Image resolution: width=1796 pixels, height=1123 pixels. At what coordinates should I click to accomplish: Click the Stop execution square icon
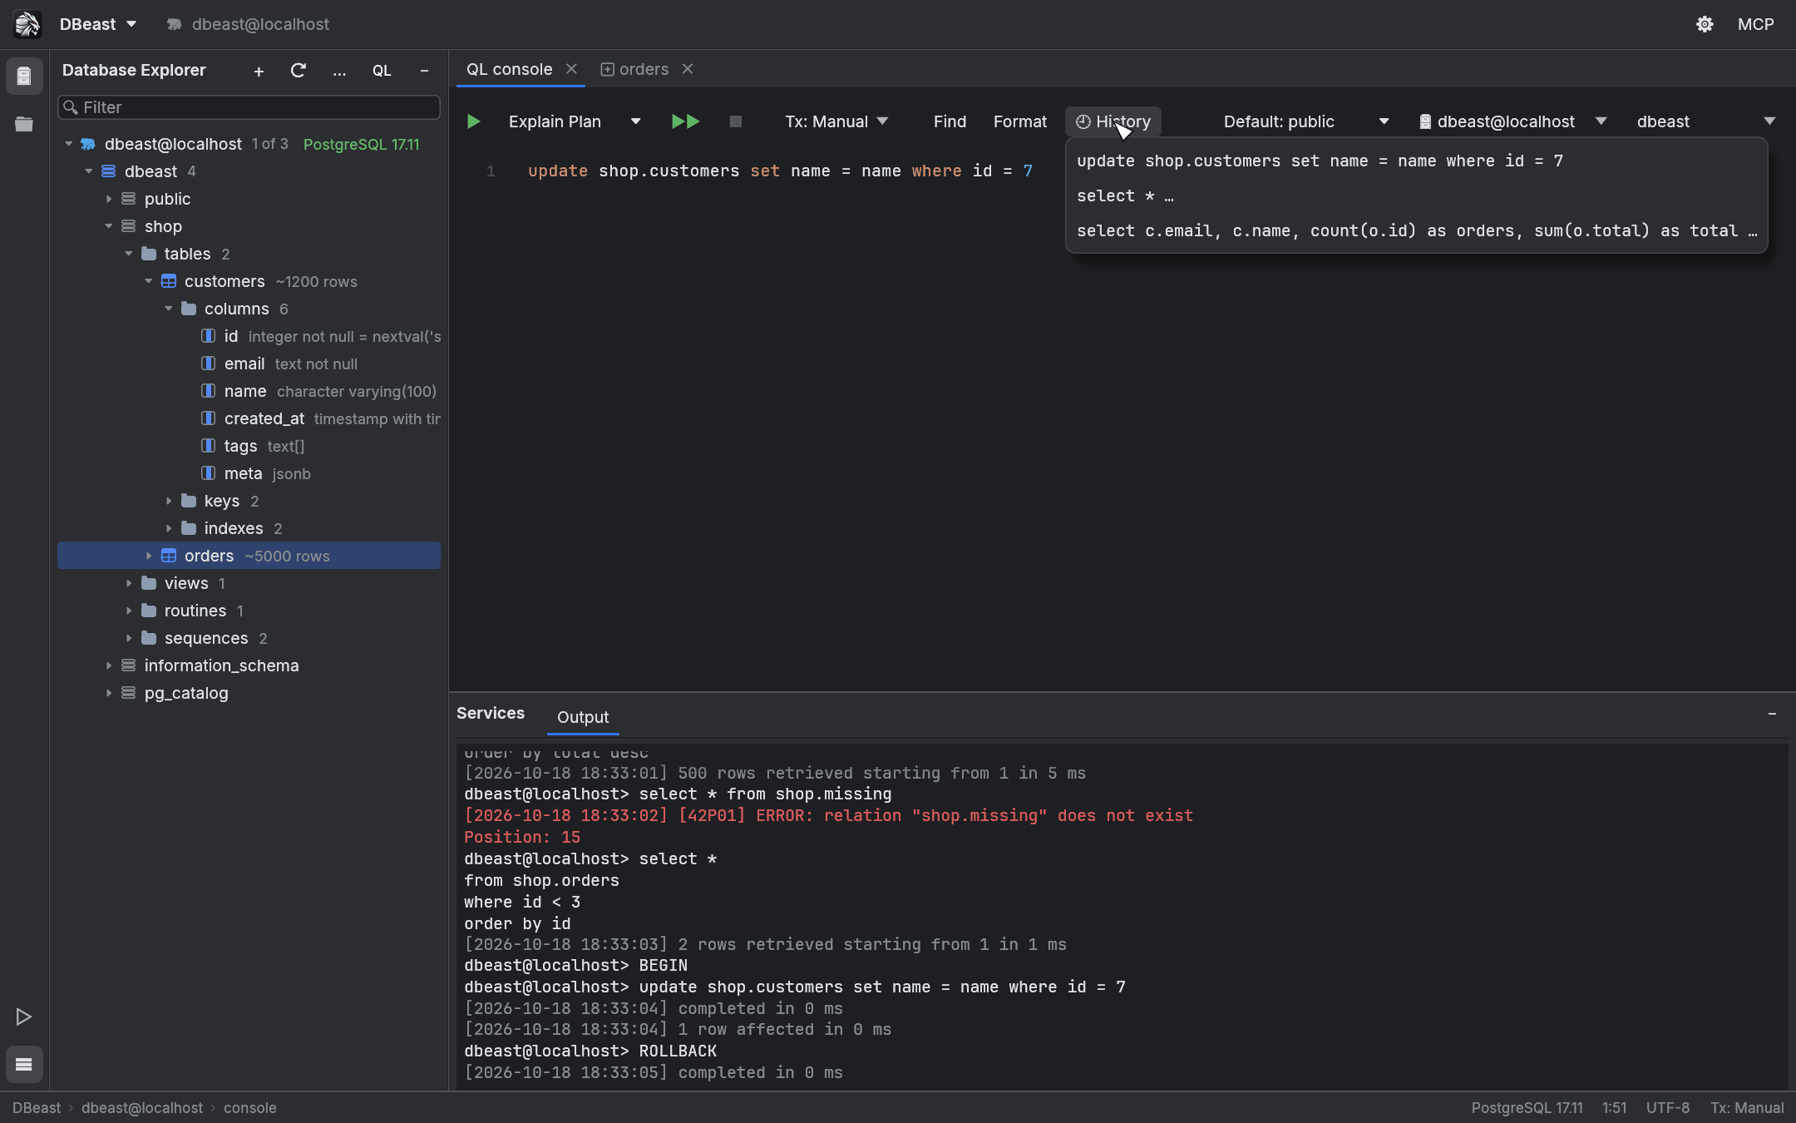[735, 121]
